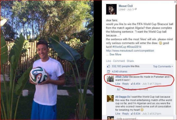Click the shares icon next to 4,540 shares
177x120 pixels.
click(109, 71)
